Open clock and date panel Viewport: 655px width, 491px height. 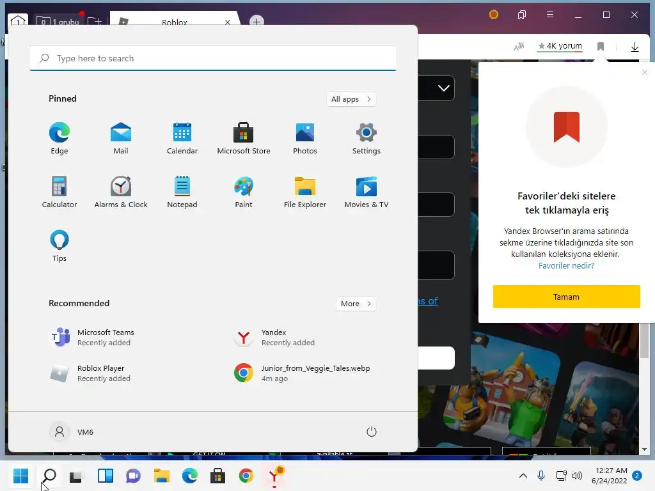point(610,476)
